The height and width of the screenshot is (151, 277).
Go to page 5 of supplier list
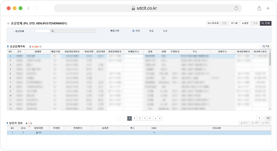tap(150, 118)
